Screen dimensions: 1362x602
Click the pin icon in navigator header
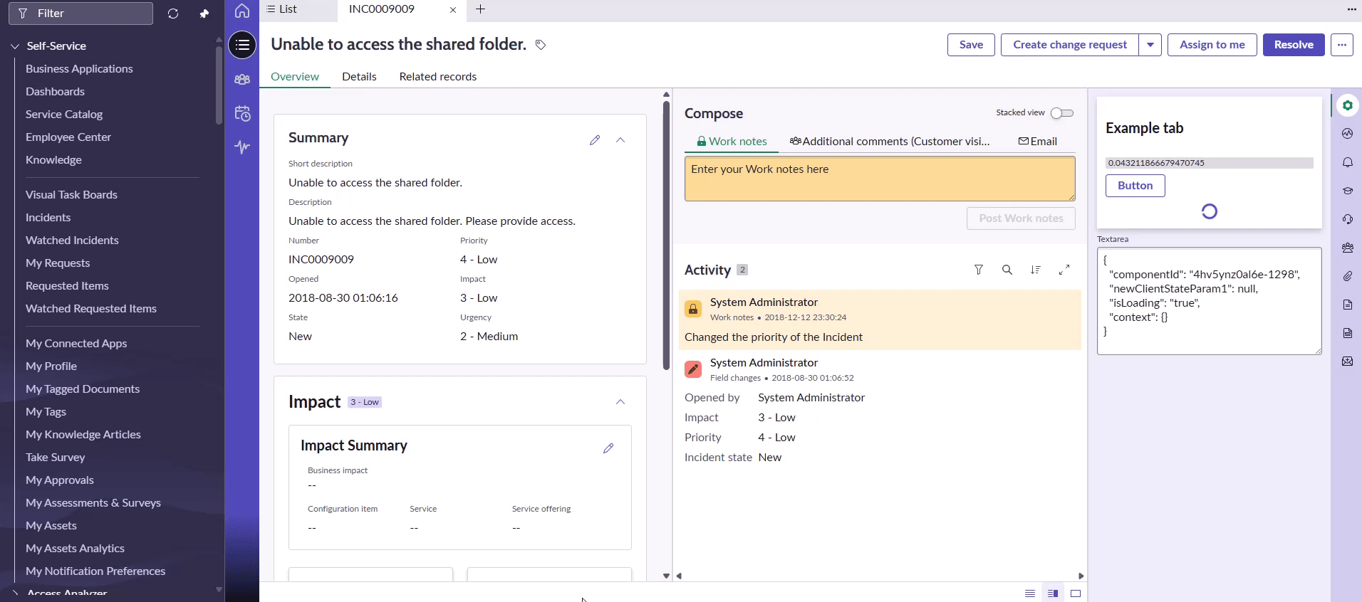pyautogui.click(x=204, y=14)
